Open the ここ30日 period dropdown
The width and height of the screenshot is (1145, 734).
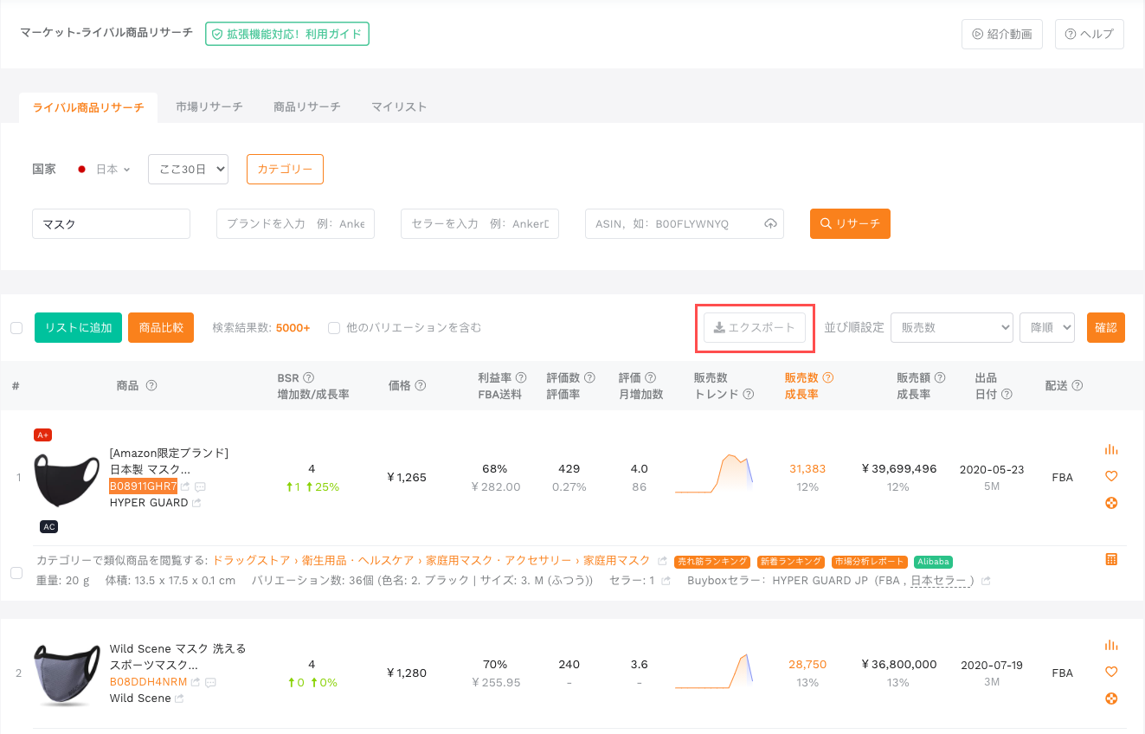coord(188,170)
